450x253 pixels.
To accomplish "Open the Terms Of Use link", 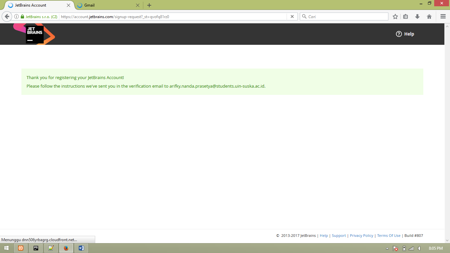I will (x=389, y=236).
